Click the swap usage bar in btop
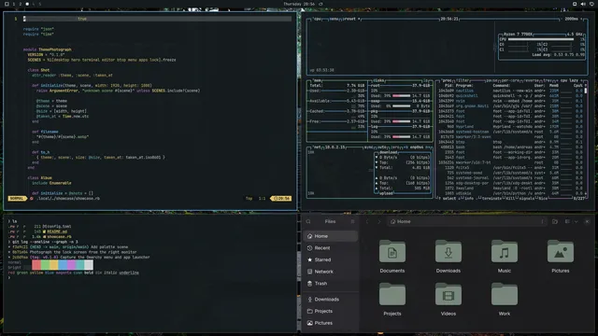This screenshot has height=336, width=598. [401, 105]
